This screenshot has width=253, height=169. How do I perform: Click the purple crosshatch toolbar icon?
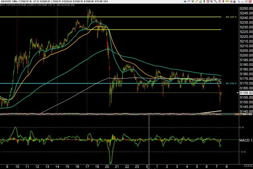click(189, 1)
